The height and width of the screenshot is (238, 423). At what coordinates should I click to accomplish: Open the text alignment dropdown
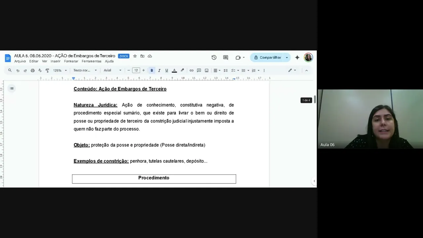coord(217,70)
